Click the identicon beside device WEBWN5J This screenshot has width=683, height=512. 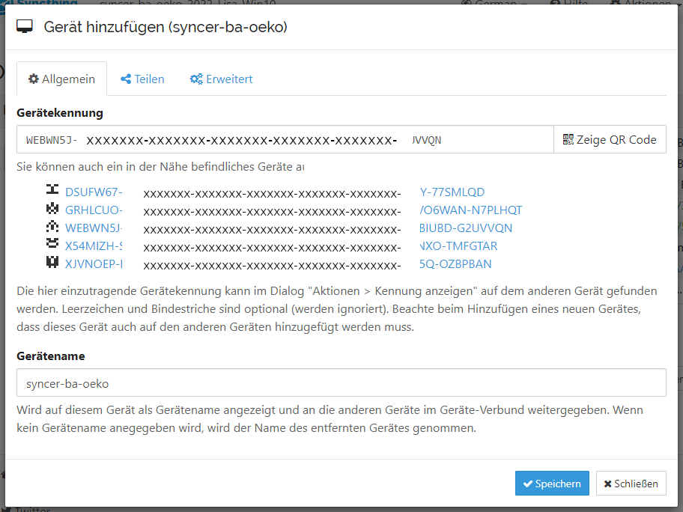click(52, 228)
